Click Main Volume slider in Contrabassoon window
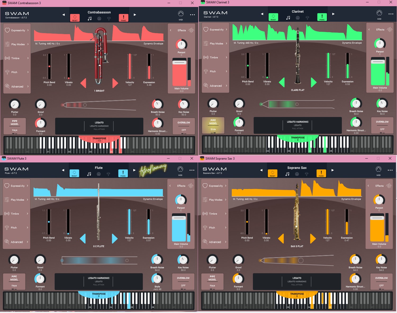 pyautogui.click(x=179, y=72)
